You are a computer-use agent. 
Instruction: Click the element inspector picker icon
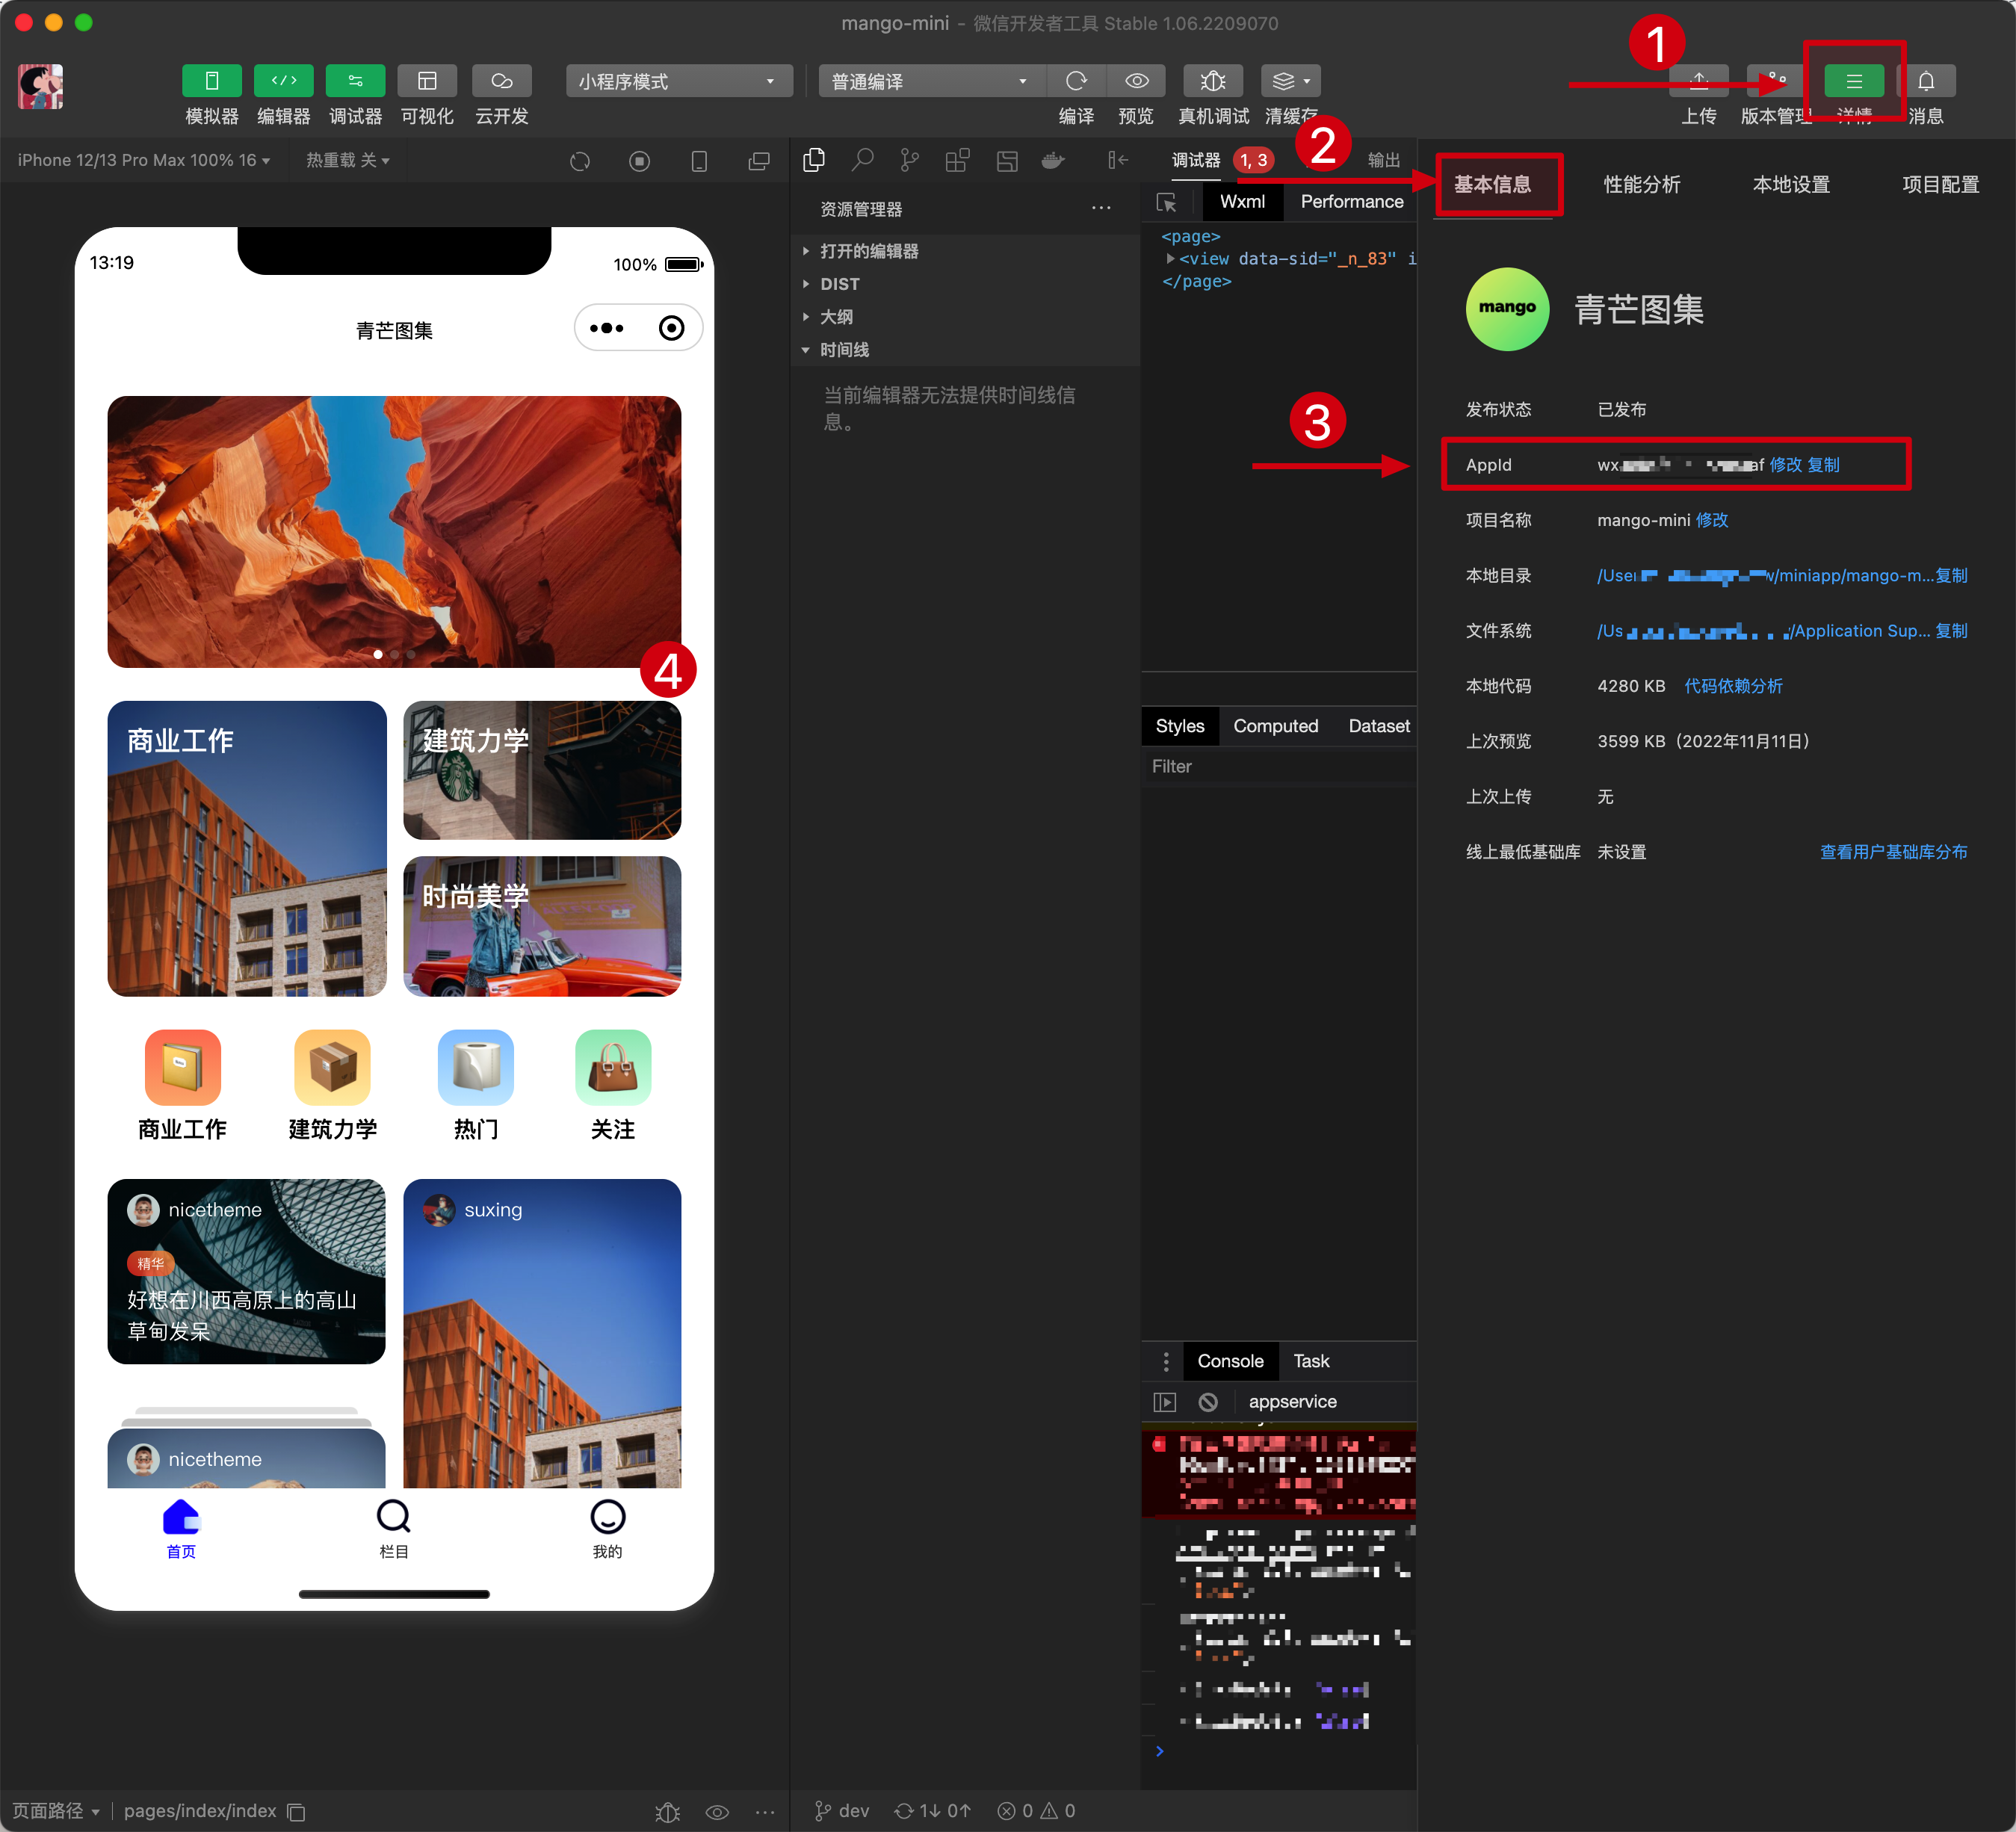click(x=1166, y=202)
